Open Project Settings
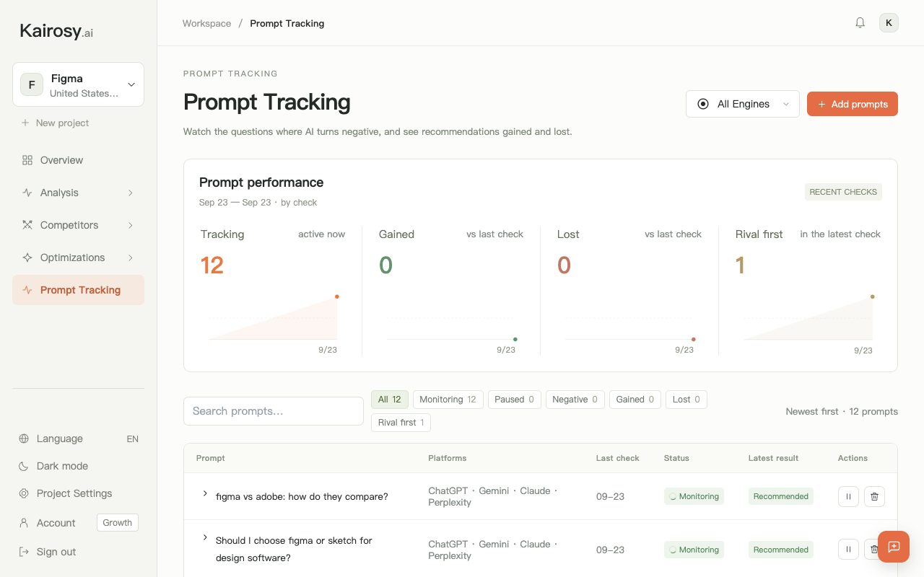This screenshot has height=577, width=924. pos(78,493)
